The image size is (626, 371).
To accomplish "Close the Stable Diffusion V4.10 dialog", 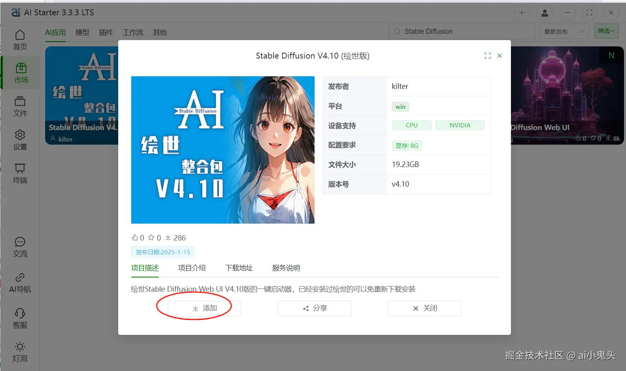I will pyautogui.click(x=500, y=56).
